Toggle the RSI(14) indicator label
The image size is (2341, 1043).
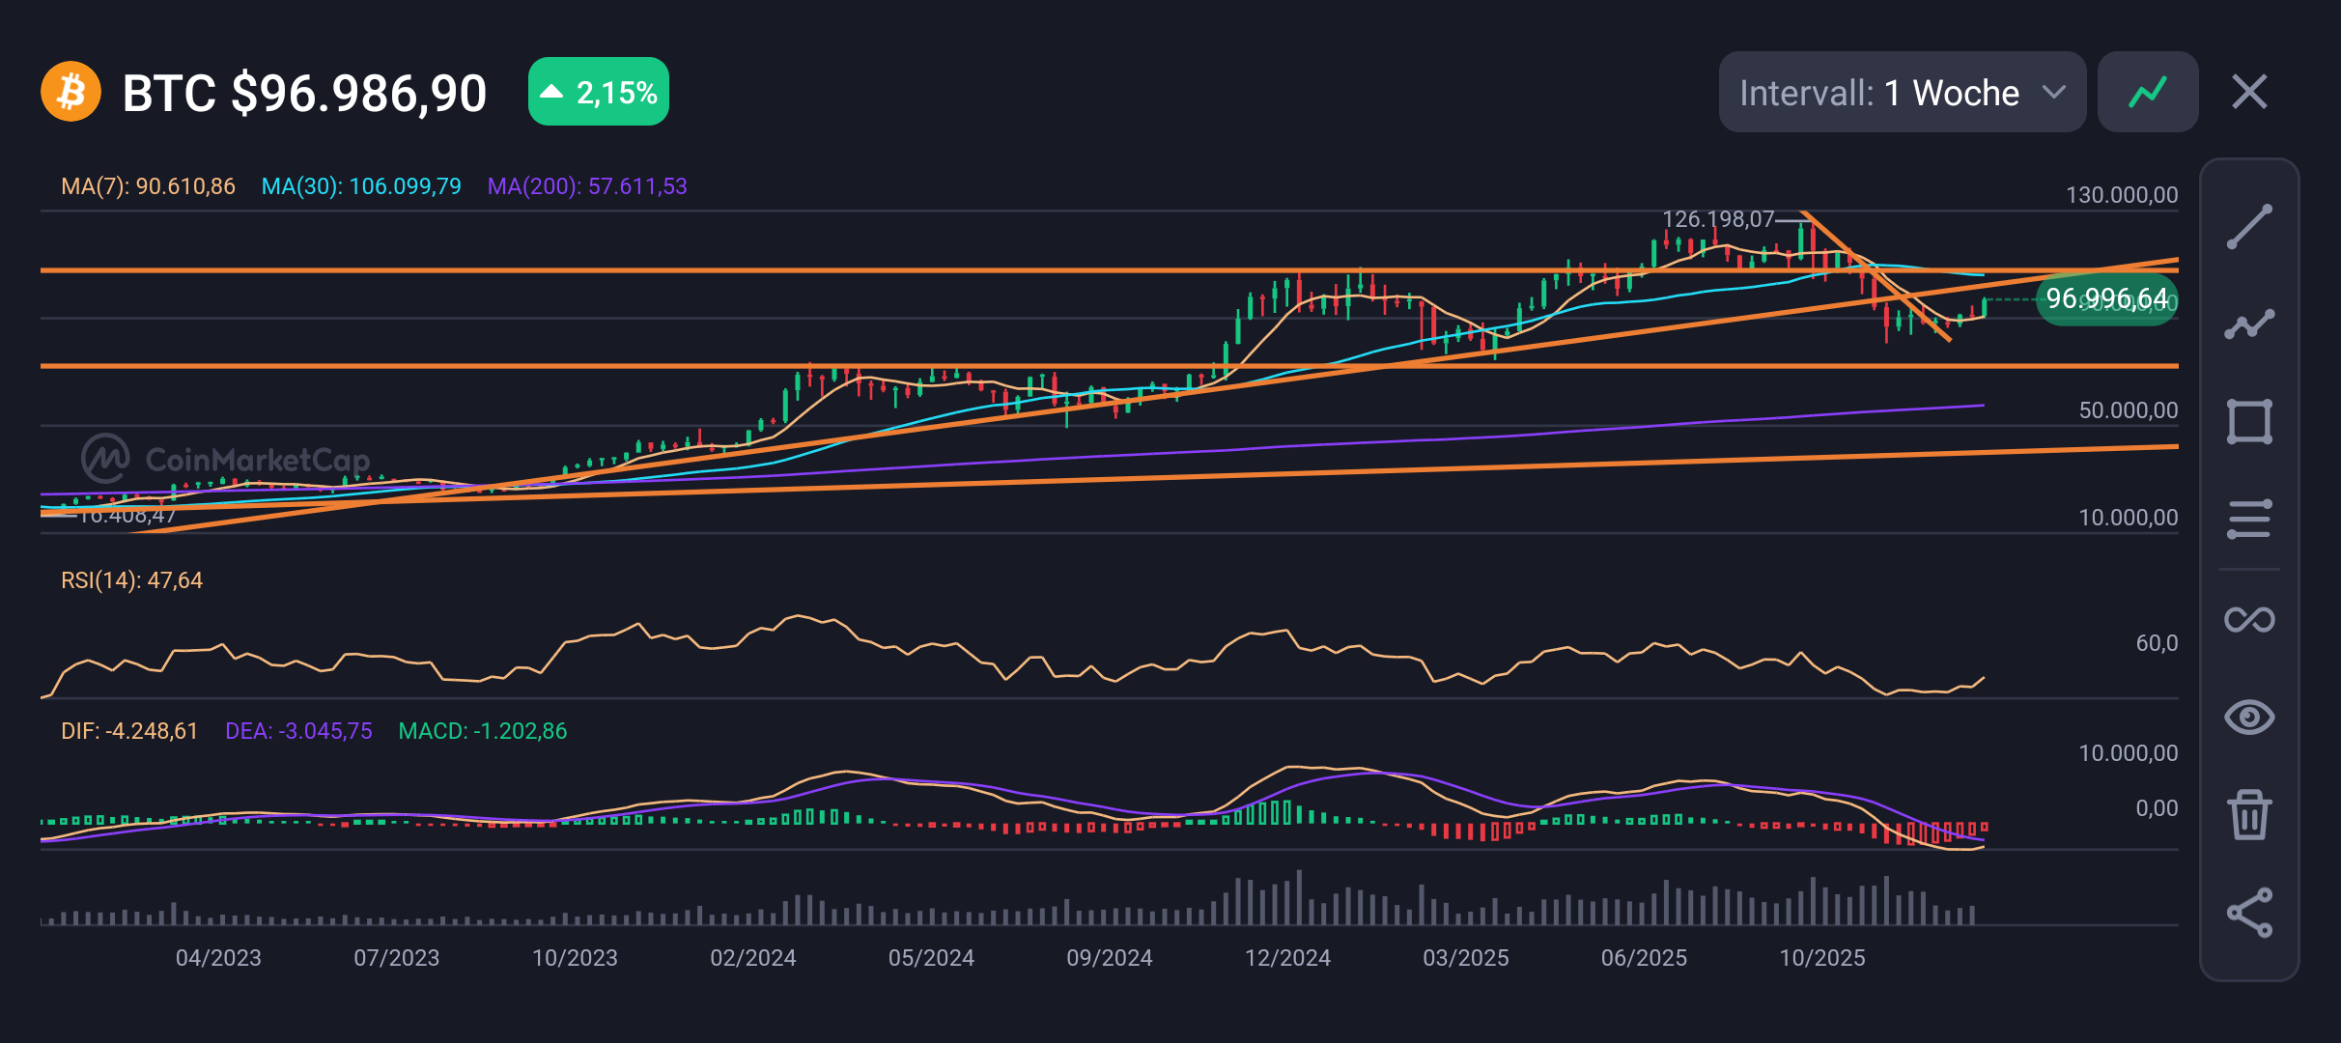(129, 579)
